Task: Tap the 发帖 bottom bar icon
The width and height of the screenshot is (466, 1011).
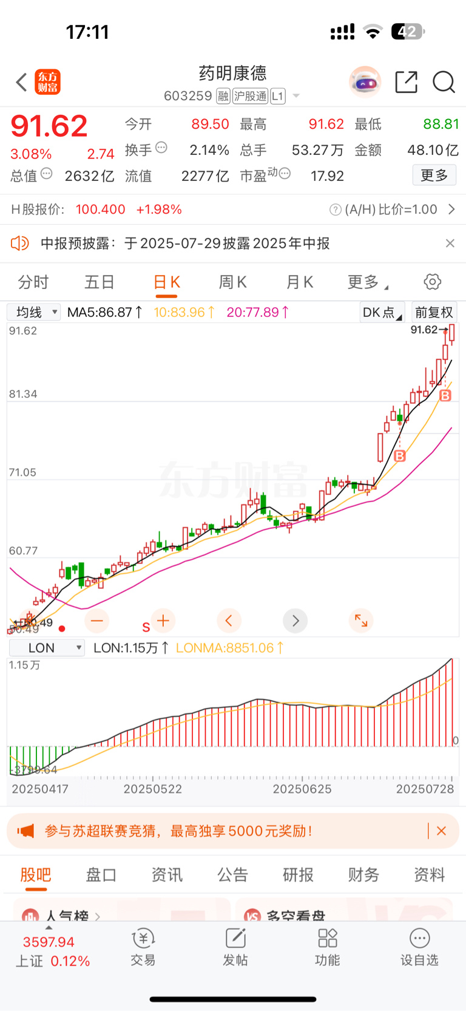Action: [x=235, y=948]
